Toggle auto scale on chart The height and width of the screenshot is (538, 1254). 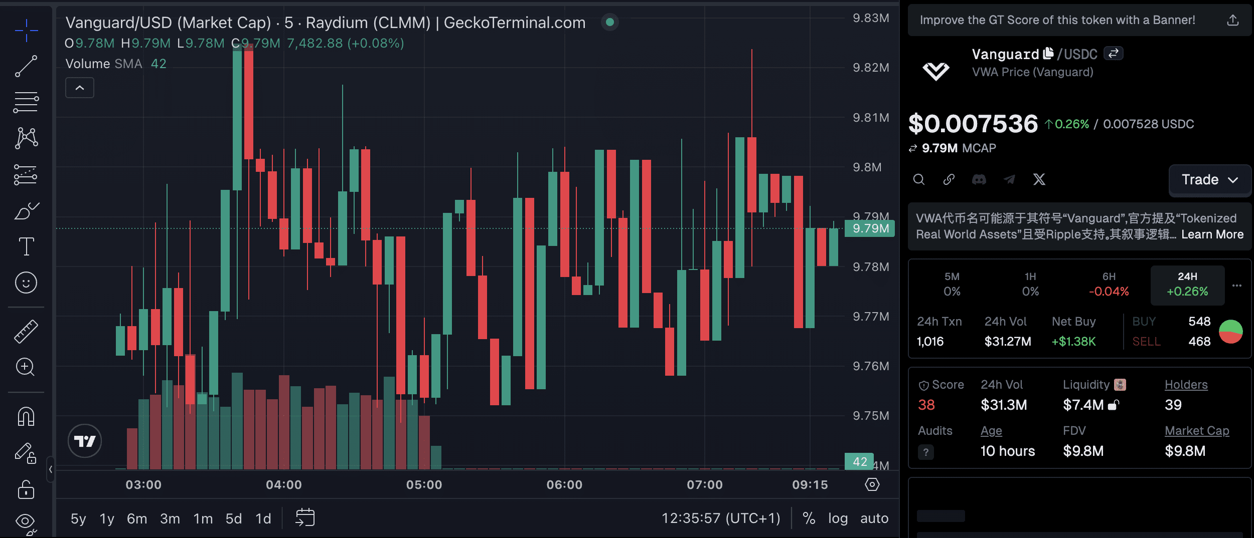(x=874, y=518)
